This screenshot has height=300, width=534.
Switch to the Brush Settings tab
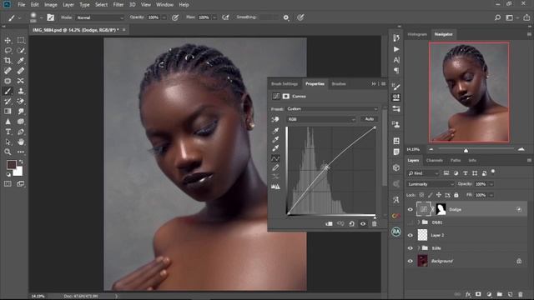285,83
